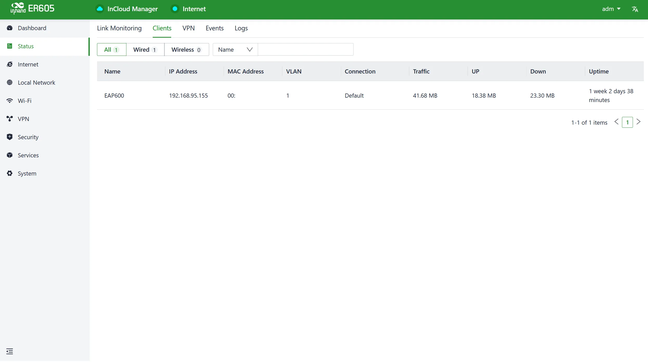Screen dimensions: 648x362
Task: Select the Wi-Fi signal icon
Action: pos(10,101)
